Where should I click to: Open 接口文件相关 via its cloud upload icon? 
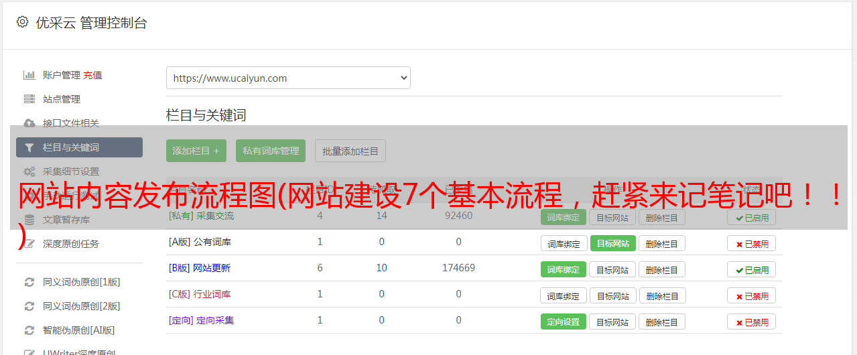point(29,123)
